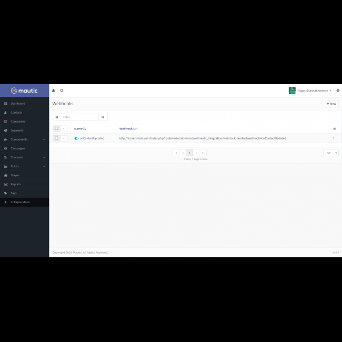Image resolution: width=342 pixels, height=342 pixels.
Task: Tick the checkbox for onContactUpdated row
Action: tap(56, 138)
